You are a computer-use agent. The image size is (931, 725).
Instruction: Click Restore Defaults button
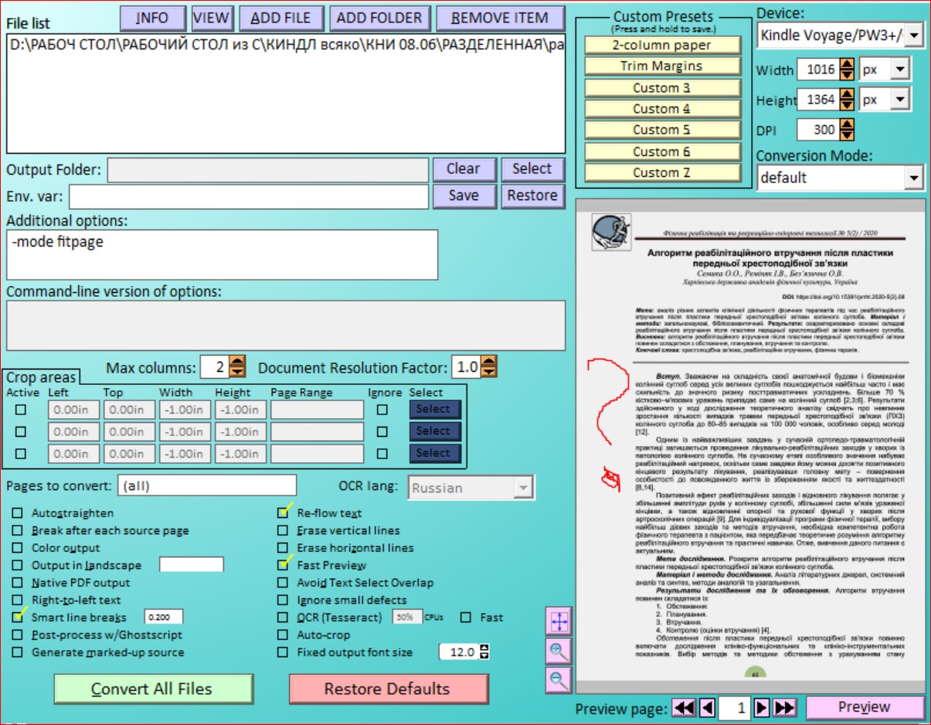pyautogui.click(x=388, y=689)
